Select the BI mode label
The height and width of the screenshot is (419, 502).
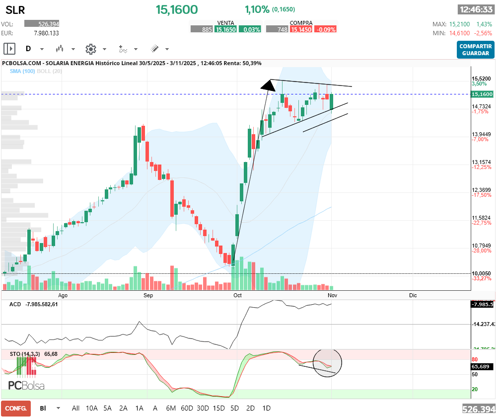(43, 408)
